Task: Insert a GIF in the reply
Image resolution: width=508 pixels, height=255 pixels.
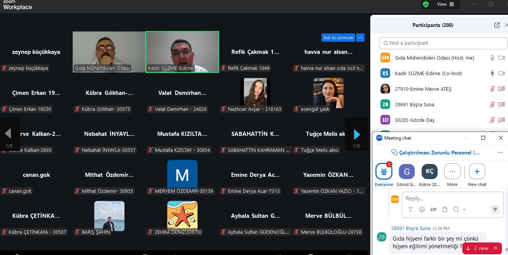Action: [433, 209]
